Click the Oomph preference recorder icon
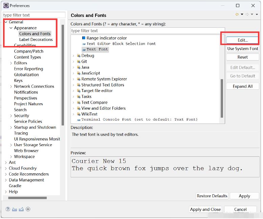 [x=28, y=209]
